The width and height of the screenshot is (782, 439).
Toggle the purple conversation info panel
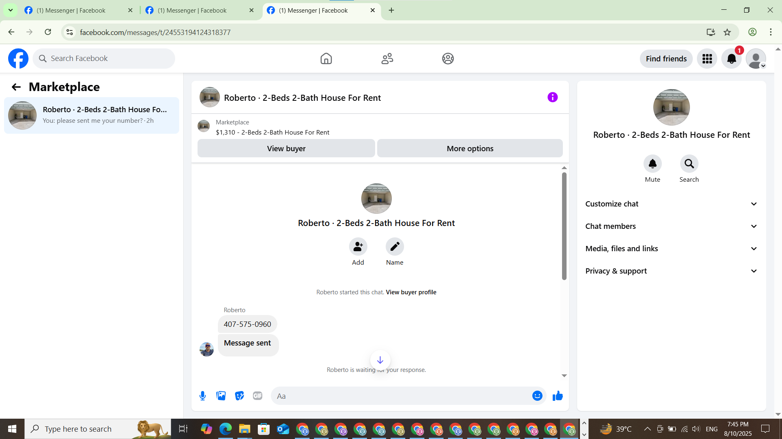tap(552, 97)
